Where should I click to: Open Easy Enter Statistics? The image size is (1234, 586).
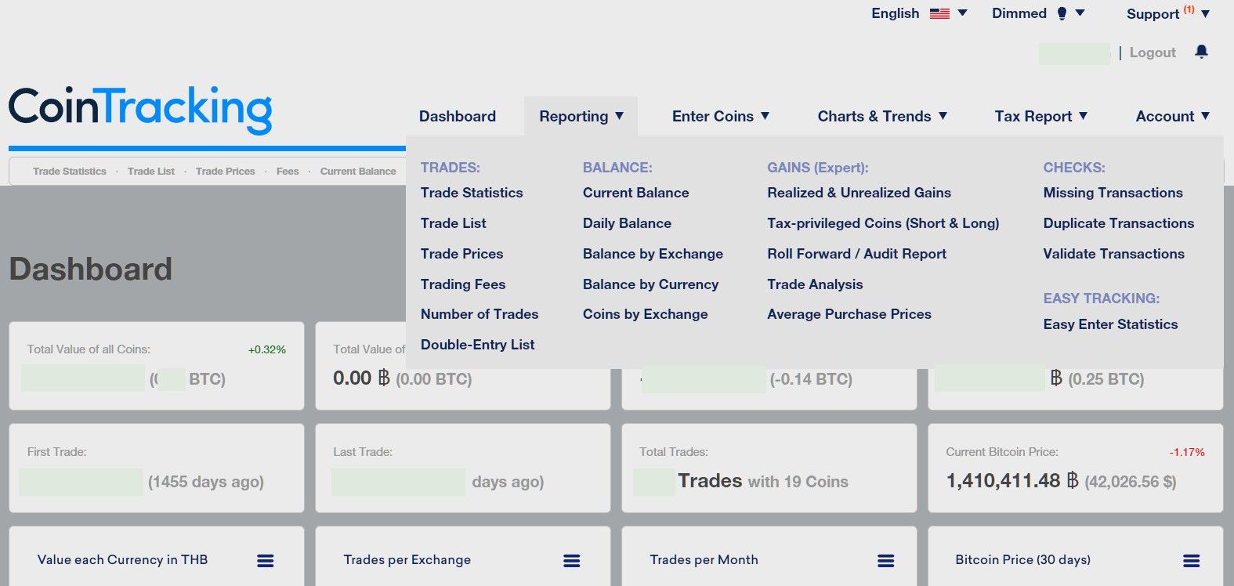point(1111,324)
